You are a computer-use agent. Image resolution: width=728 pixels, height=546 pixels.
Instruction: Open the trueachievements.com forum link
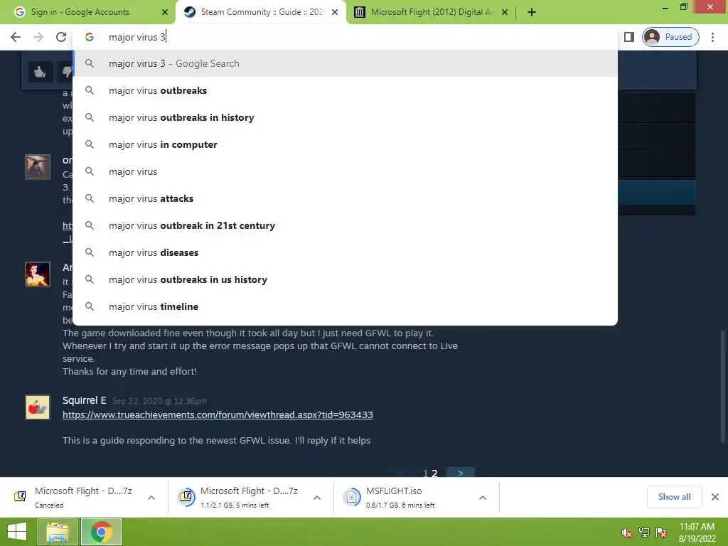point(218,414)
